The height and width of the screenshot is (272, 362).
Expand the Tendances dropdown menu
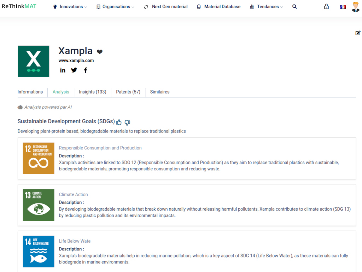coord(266,7)
